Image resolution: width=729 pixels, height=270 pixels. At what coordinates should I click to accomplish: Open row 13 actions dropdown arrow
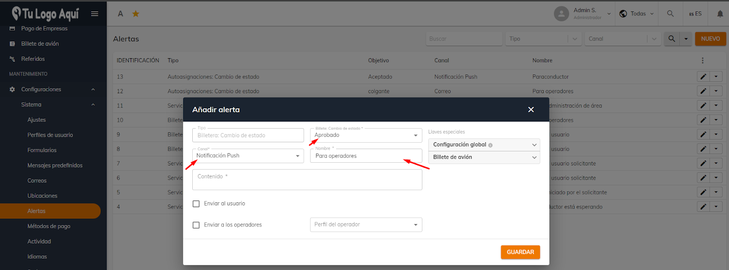pos(716,77)
